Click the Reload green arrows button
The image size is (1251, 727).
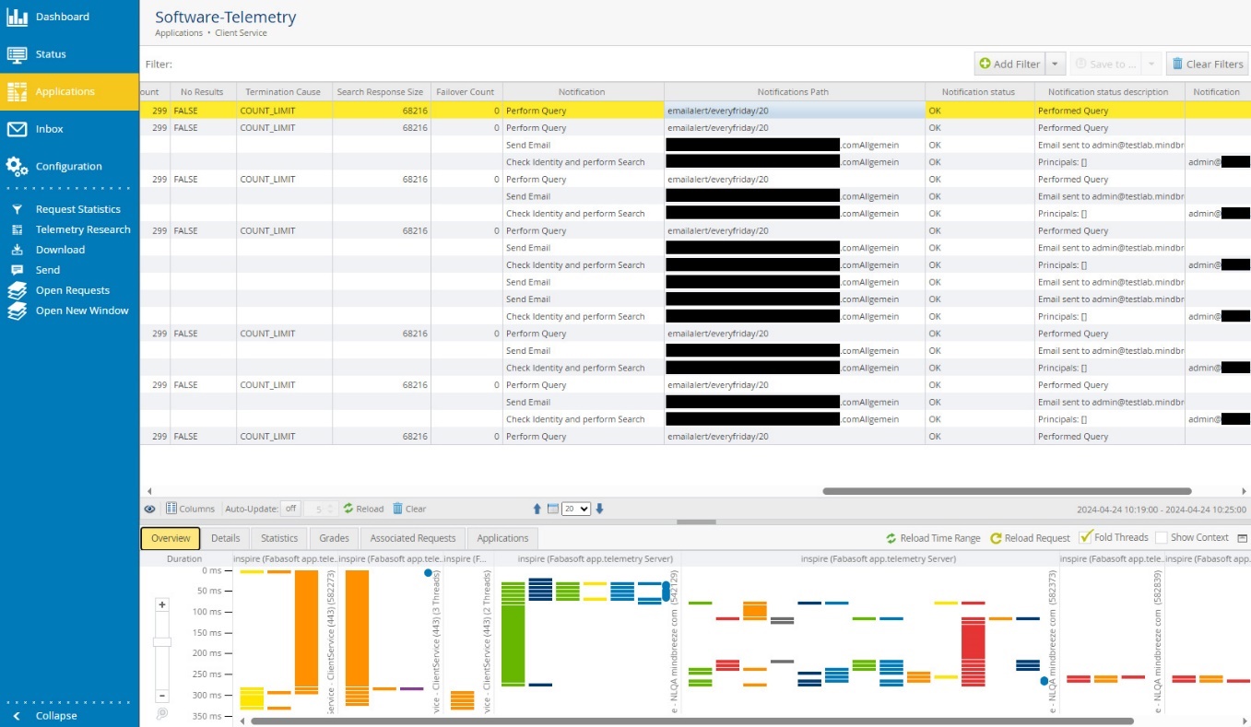click(x=363, y=509)
